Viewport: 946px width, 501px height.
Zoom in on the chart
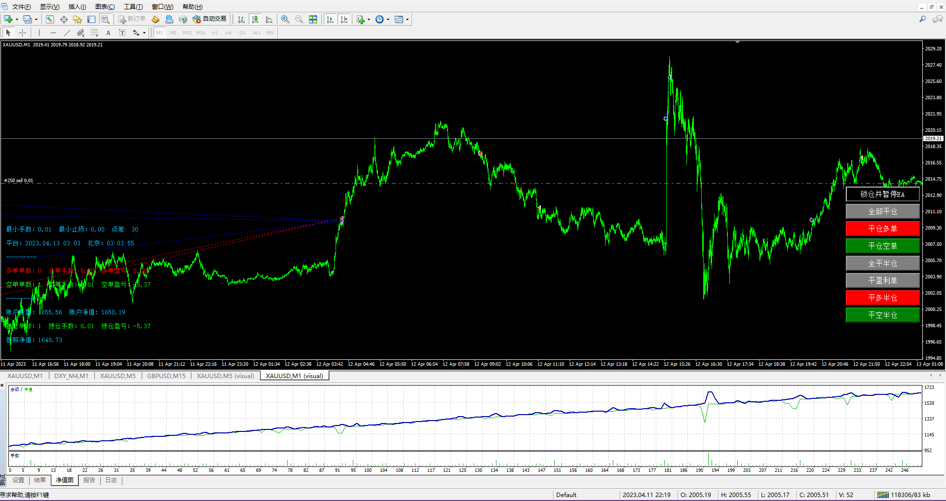pos(285,19)
